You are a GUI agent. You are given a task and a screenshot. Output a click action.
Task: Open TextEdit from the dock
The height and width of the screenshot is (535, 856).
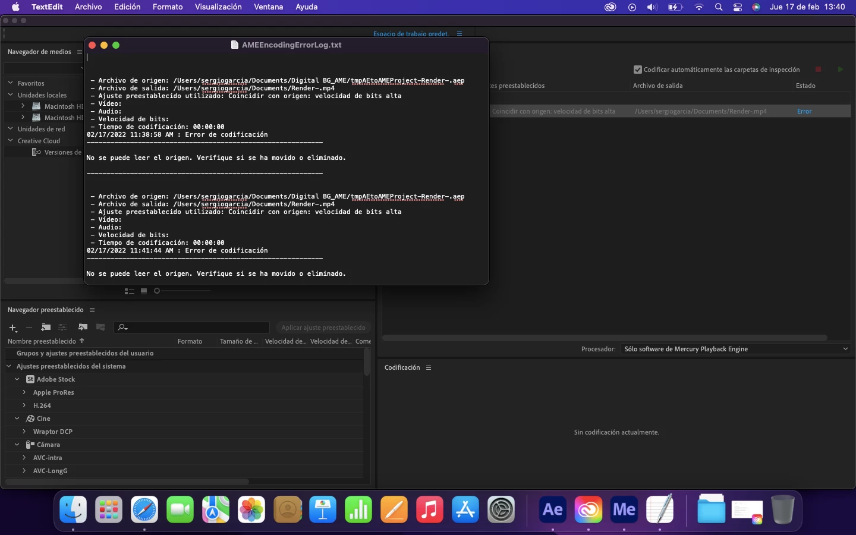(x=660, y=509)
